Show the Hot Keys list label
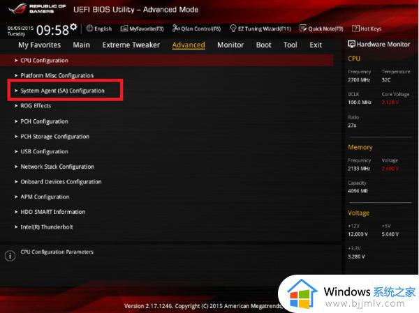419x313 pixels. pos(371,29)
